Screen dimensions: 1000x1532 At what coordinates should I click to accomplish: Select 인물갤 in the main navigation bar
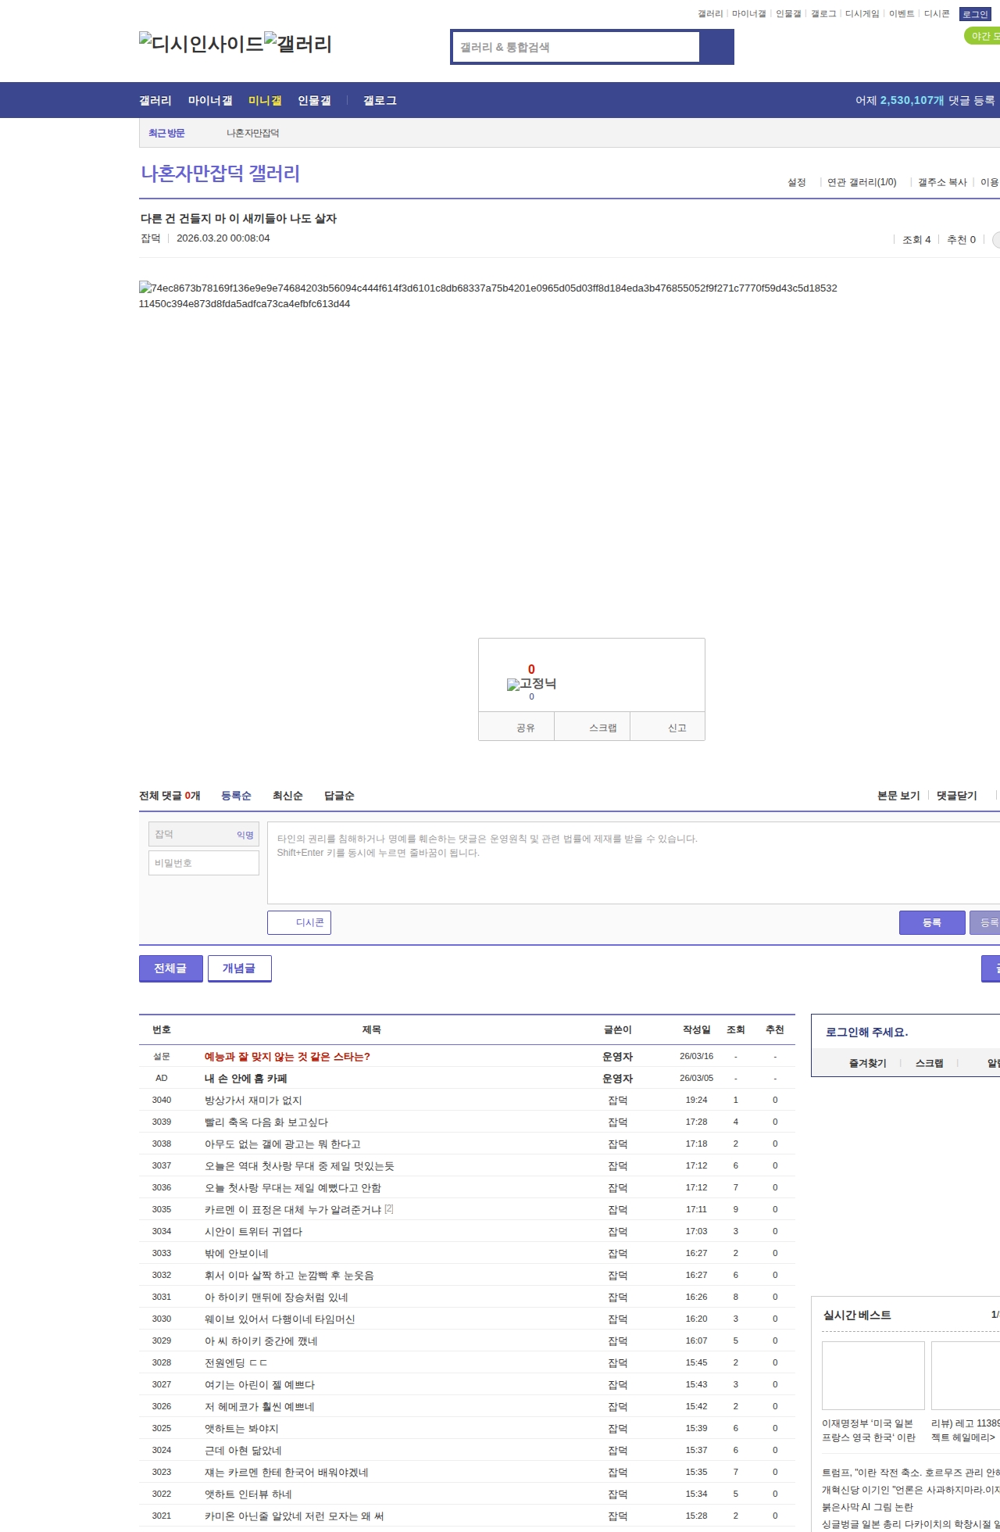[x=314, y=101]
